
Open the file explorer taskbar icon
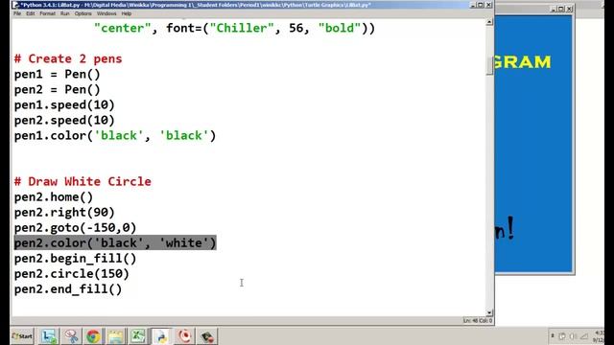pos(115,336)
